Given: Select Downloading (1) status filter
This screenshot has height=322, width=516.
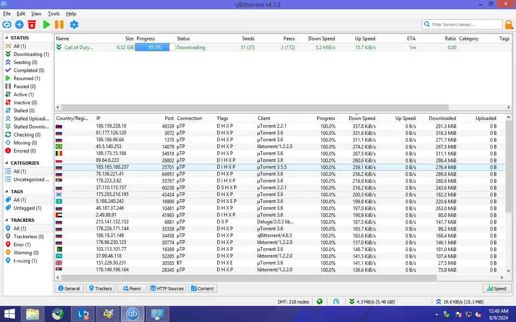Looking at the screenshot, I should (x=28, y=54).
